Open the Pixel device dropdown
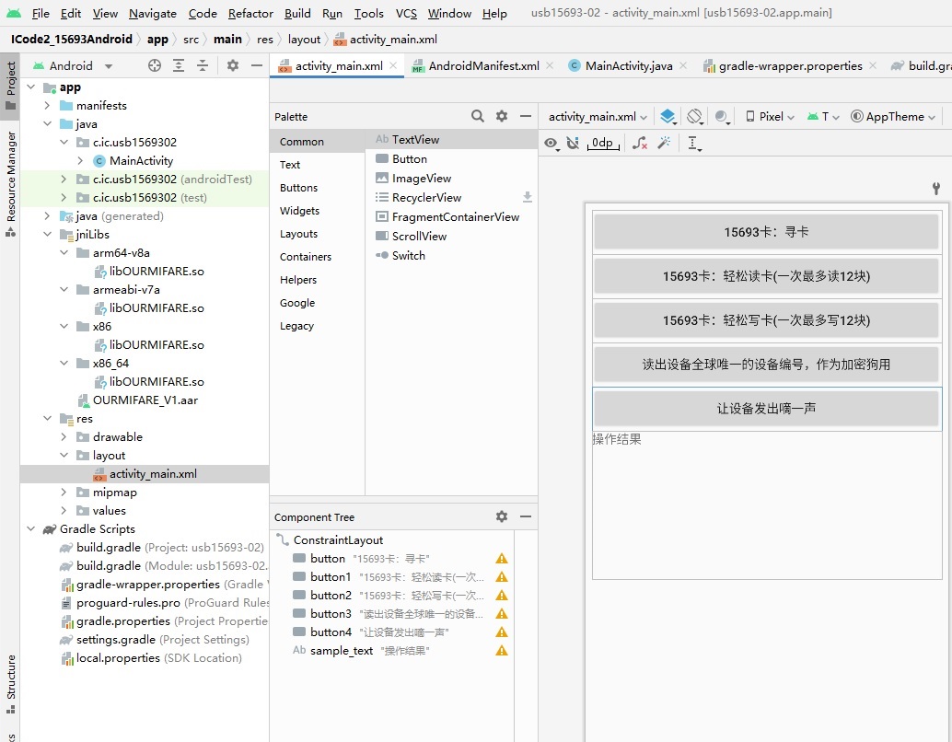This screenshot has width=952, height=742. click(x=770, y=116)
